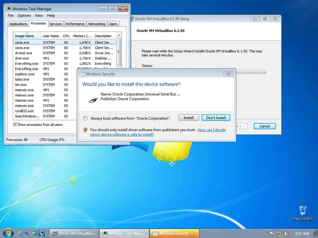
Task: Select the Everything.exe row run by SYSTEM
Action: 65,64
